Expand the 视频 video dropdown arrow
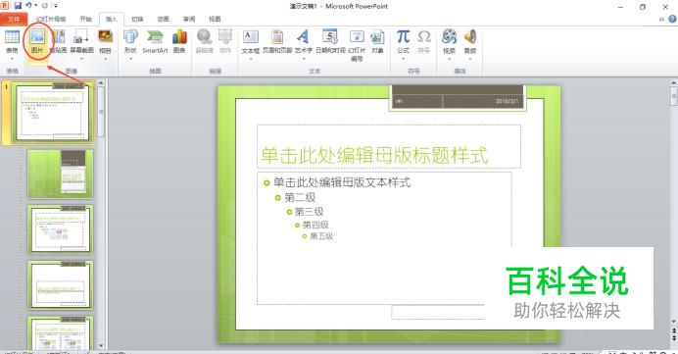The width and height of the screenshot is (678, 354). pyautogui.click(x=450, y=59)
